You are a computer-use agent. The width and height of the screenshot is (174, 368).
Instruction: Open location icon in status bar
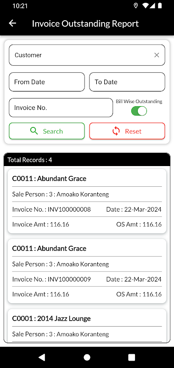point(135,6)
